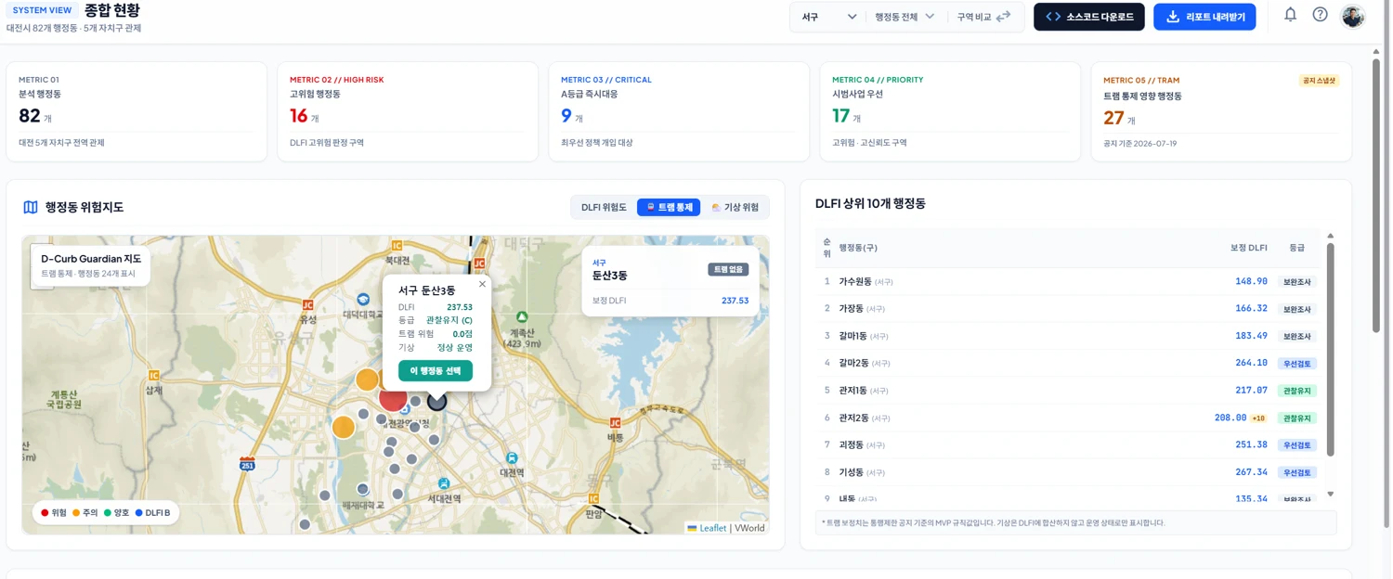This screenshot has height=579, width=1393.
Task: Click the IC marker near 판암
Action: pyautogui.click(x=593, y=497)
